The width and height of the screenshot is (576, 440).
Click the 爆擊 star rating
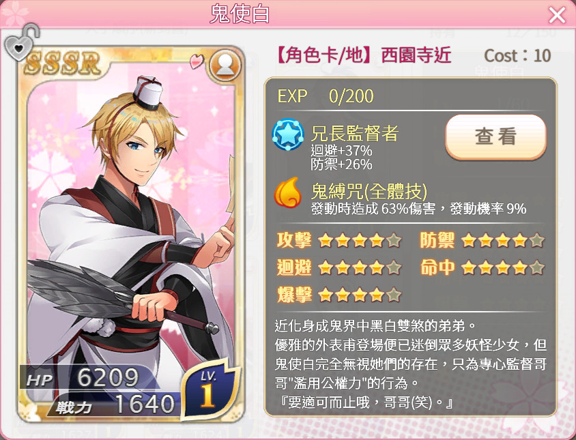point(360,295)
